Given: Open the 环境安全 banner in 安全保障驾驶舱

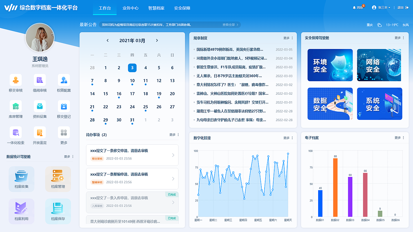Looking at the screenshot, I should (330, 65).
